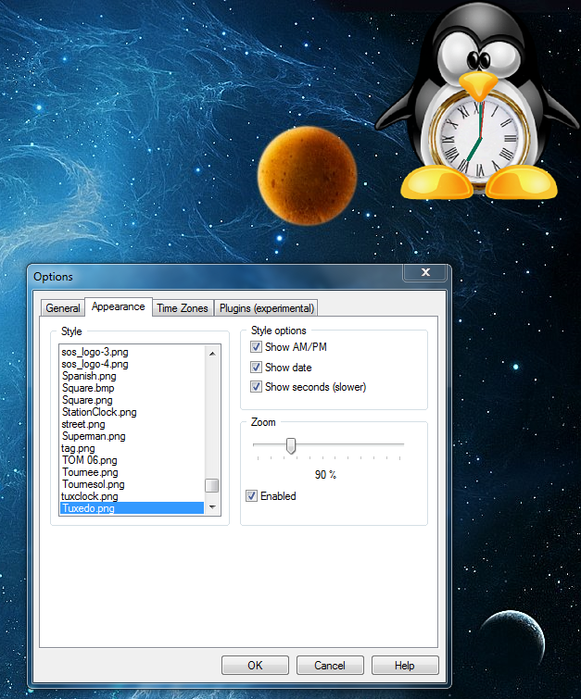Pick Square.bmp style
This screenshot has height=699, width=581.
(132, 388)
